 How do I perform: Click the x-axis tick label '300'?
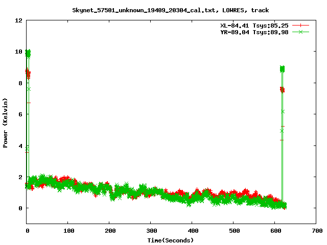pyautogui.click(x=151, y=231)
